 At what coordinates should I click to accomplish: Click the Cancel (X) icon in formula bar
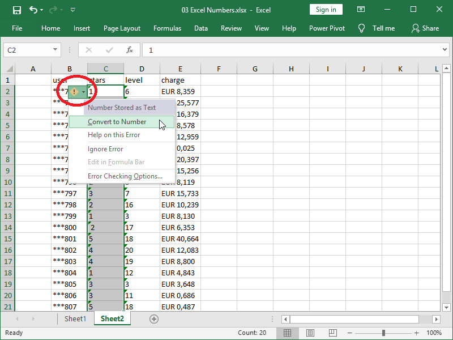[x=88, y=50]
